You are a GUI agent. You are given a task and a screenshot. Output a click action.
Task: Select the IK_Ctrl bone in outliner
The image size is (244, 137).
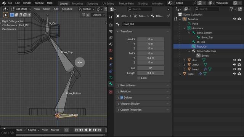201,42
